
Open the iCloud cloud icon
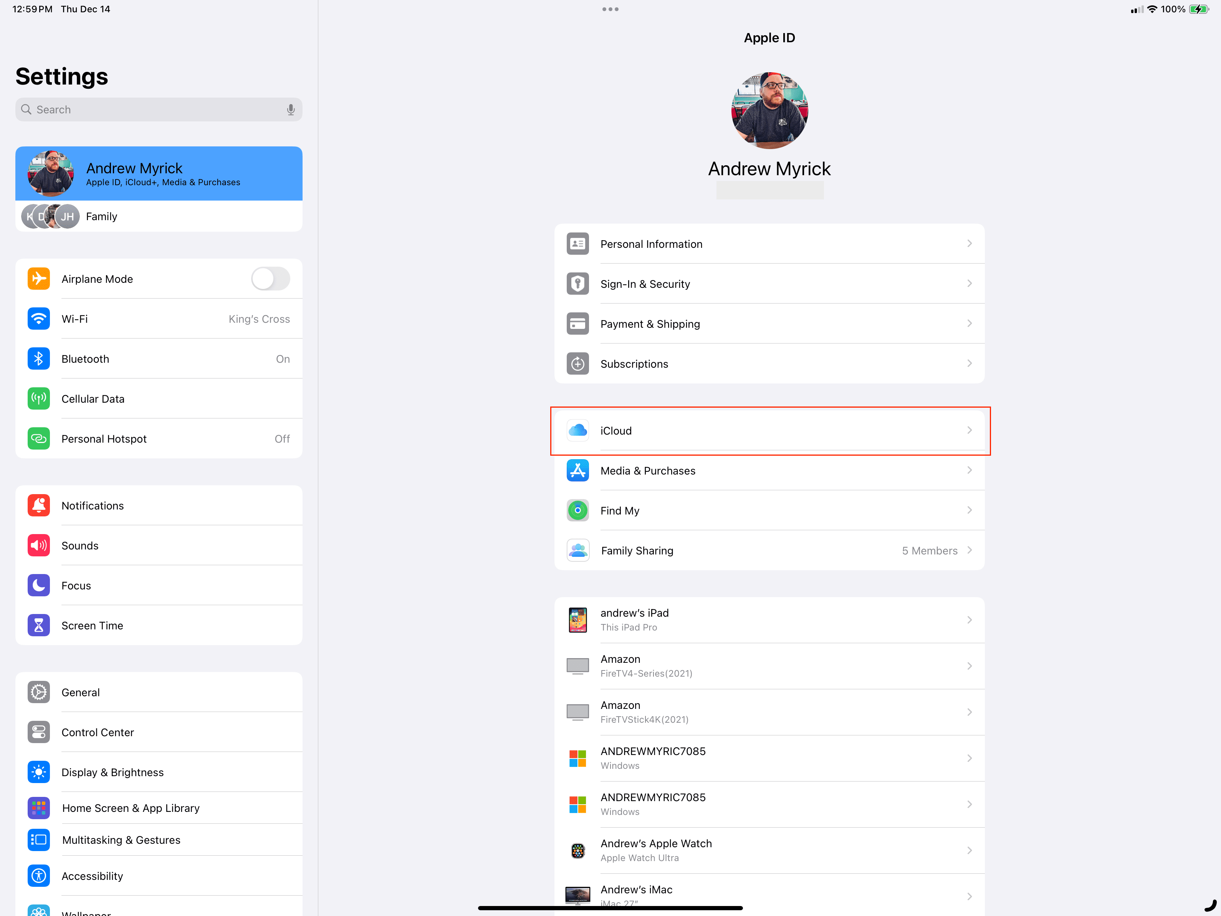coord(577,430)
